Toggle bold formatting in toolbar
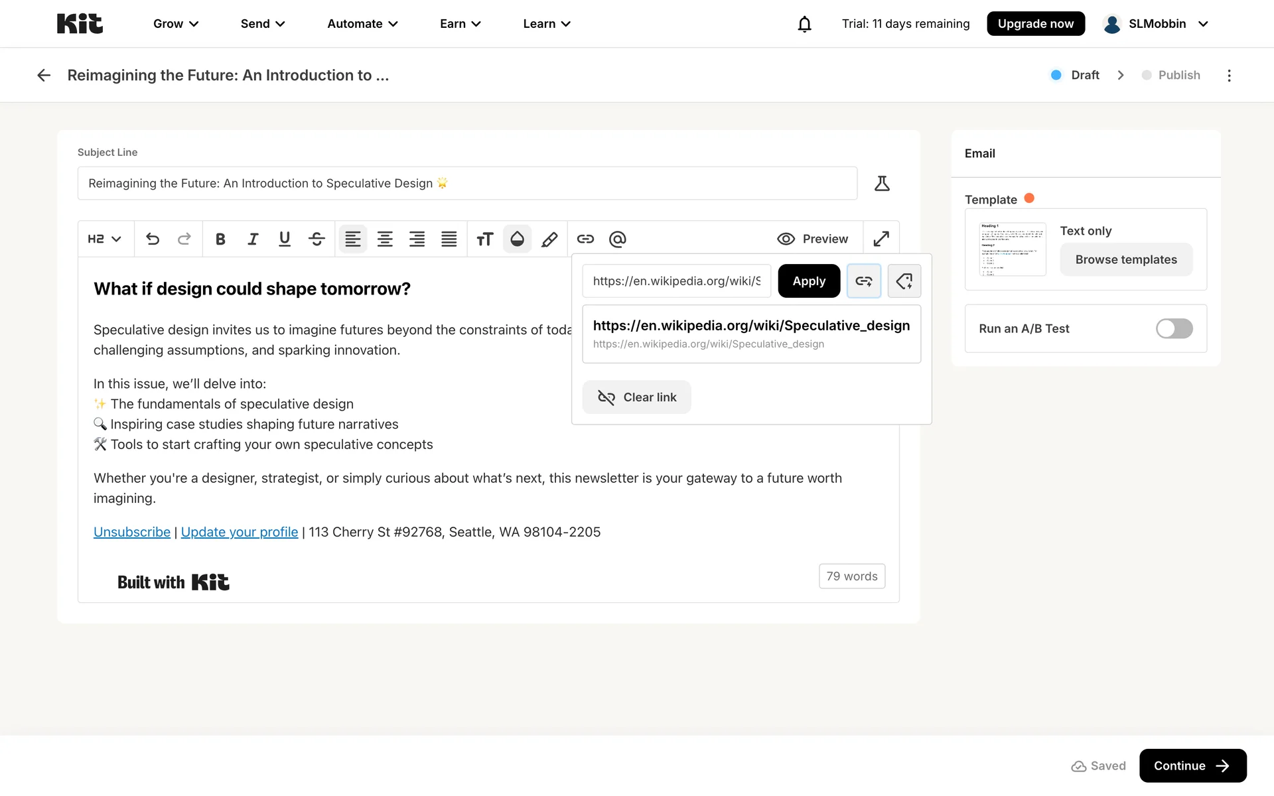 [x=220, y=239]
